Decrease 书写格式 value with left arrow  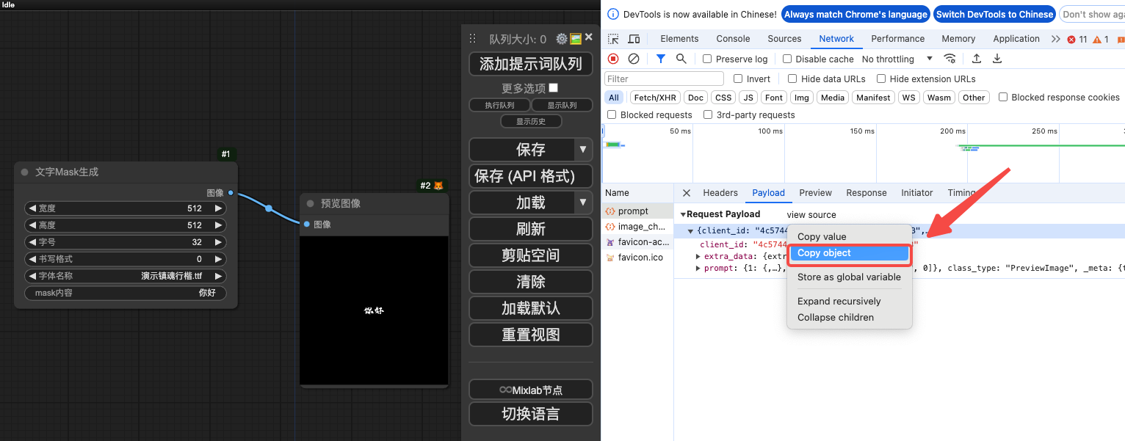click(x=32, y=259)
